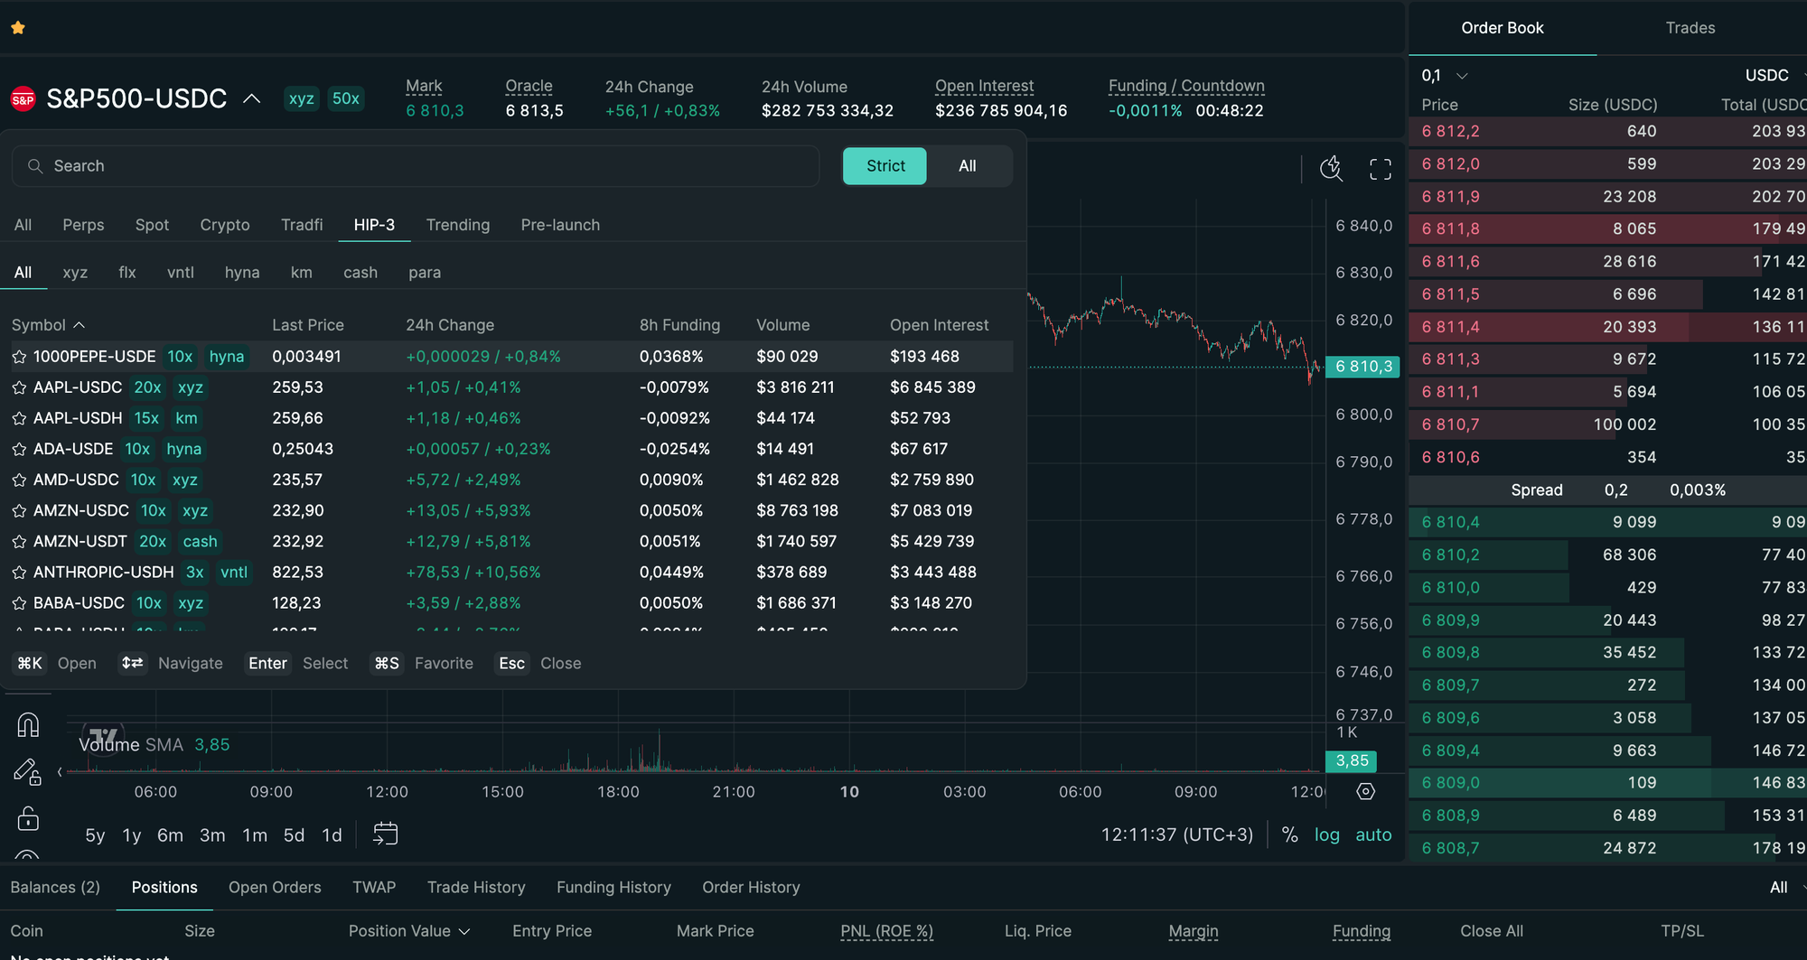The width and height of the screenshot is (1807, 960).
Task: Switch to the Perps category tab
Action: [x=83, y=225]
